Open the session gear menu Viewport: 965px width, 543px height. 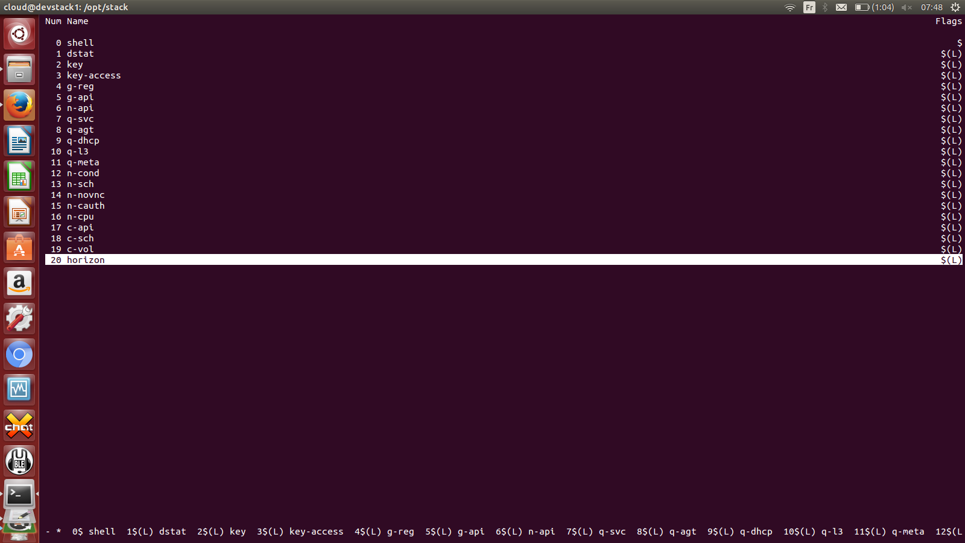tap(954, 7)
